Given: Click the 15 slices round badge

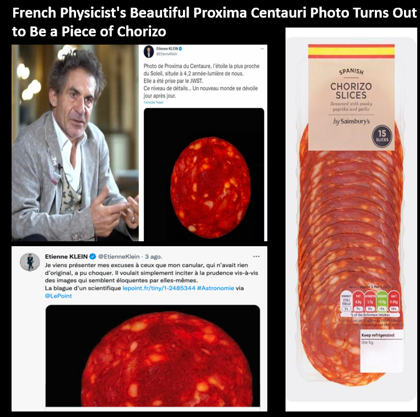Looking at the screenshot, I should [x=382, y=136].
